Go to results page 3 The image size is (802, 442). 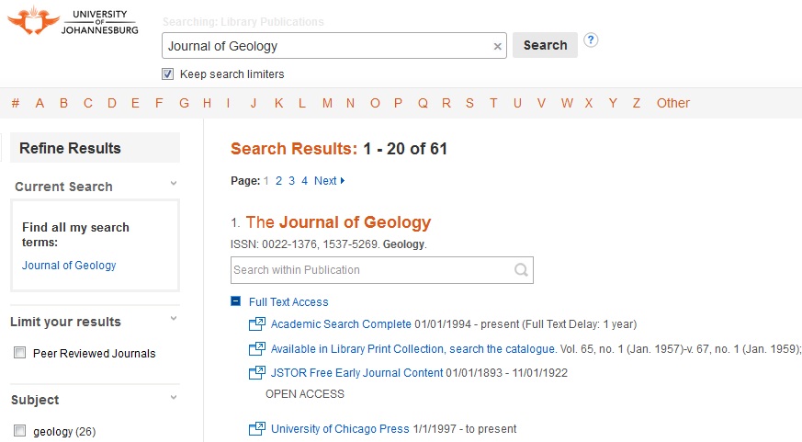coord(291,181)
